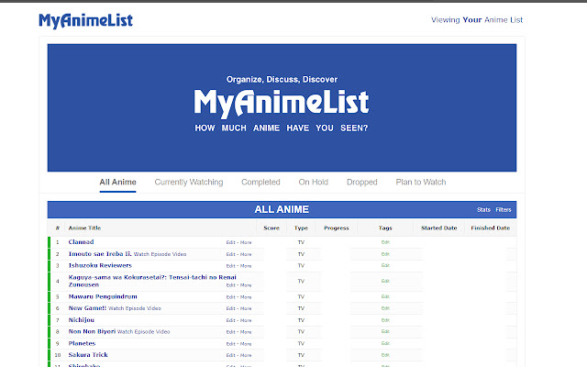Switch to the Completed tab

click(x=260, y=183)
